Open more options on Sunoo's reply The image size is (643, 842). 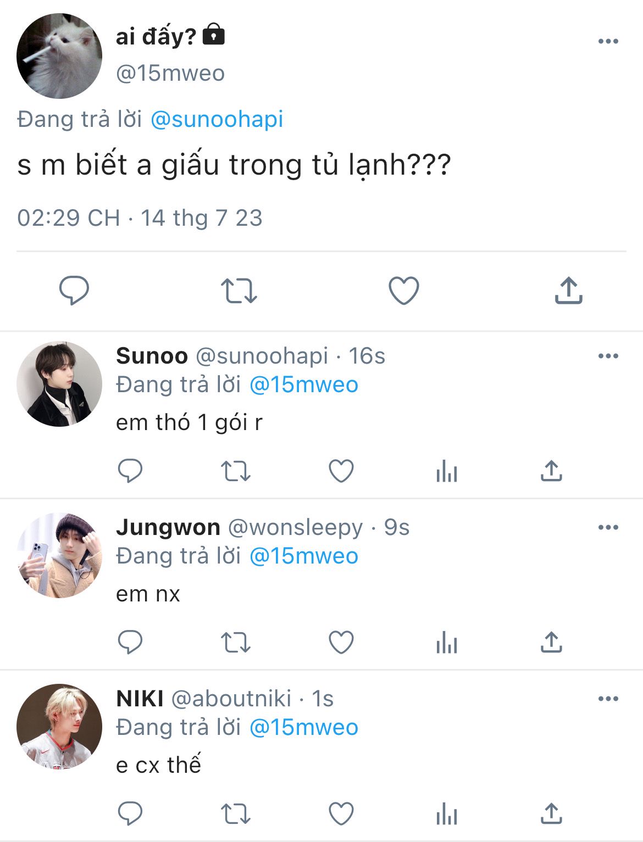click(608, 356)
